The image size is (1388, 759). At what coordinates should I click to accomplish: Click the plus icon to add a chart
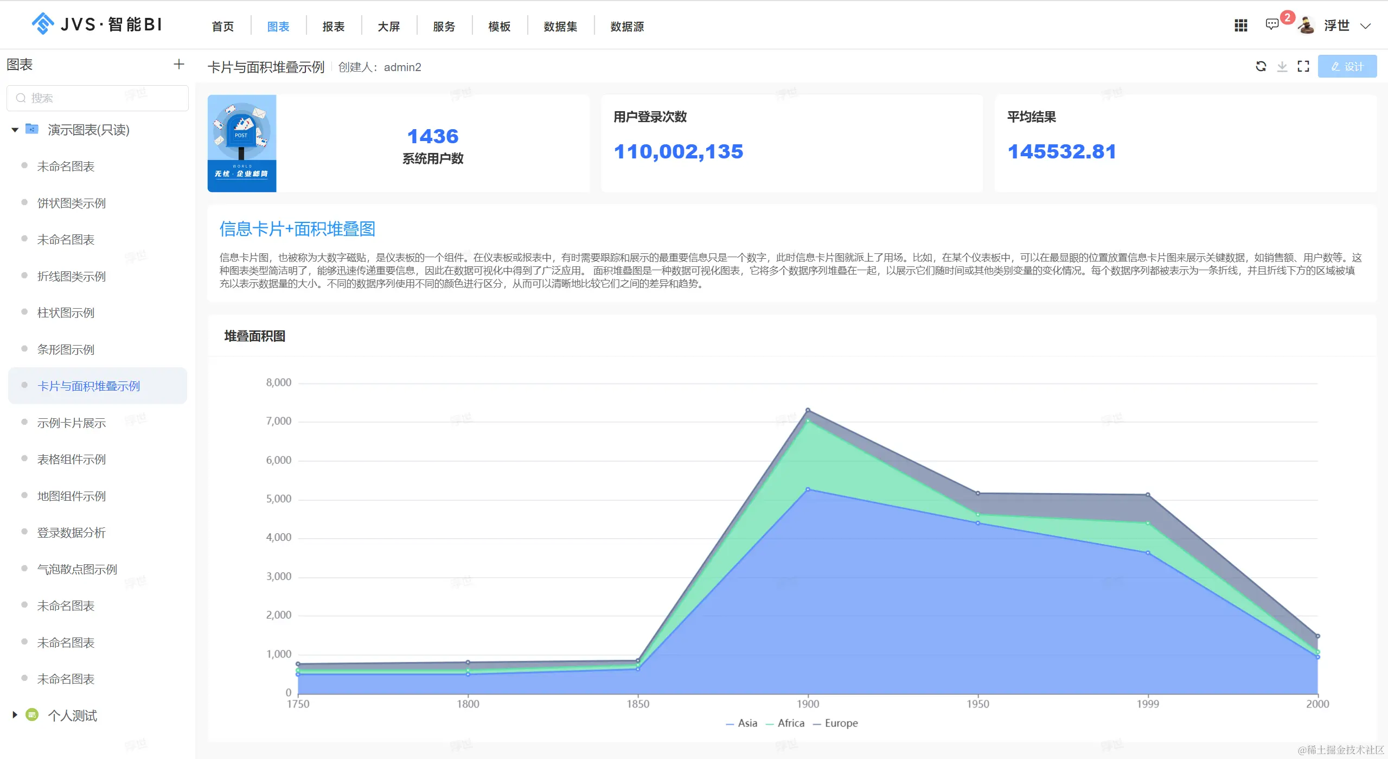point(179,65)
